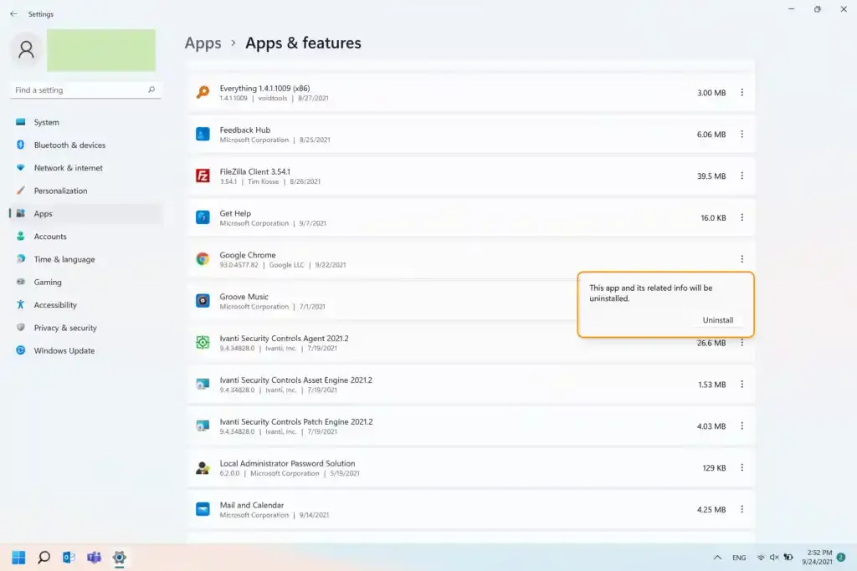
Task: Open more options for Google Chrome
Action: 742,259
